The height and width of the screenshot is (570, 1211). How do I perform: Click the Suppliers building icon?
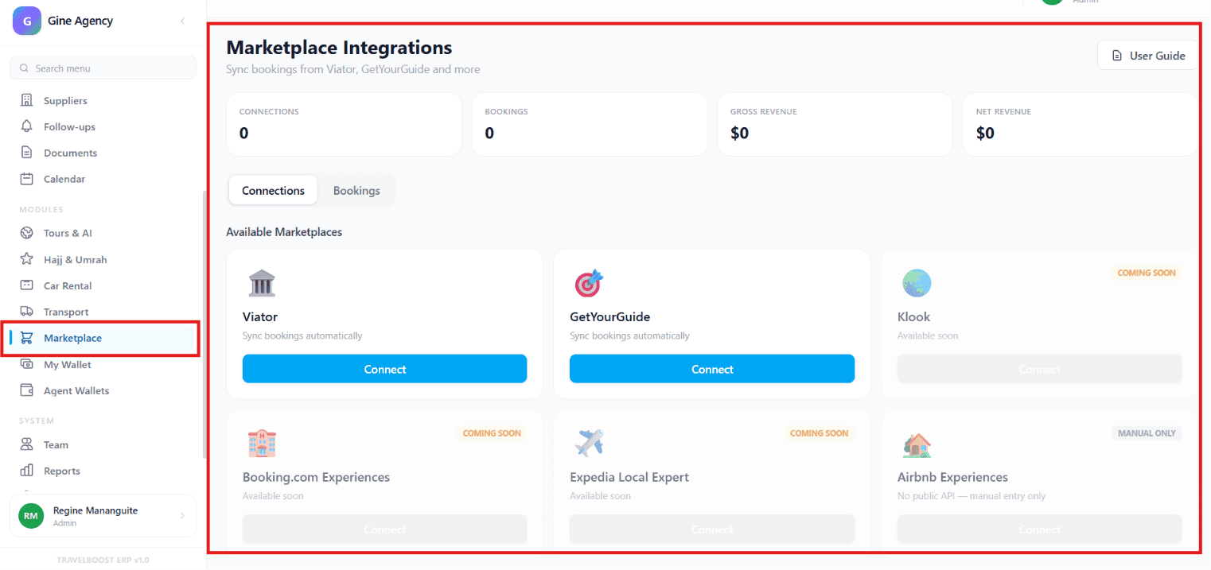pos(27,100)
